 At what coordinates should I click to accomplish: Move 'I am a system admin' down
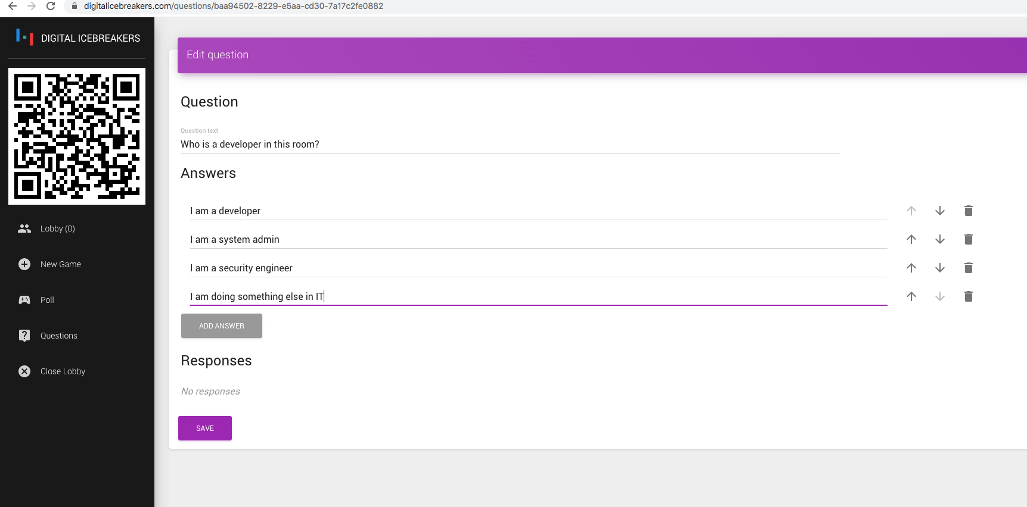point(940,239)
